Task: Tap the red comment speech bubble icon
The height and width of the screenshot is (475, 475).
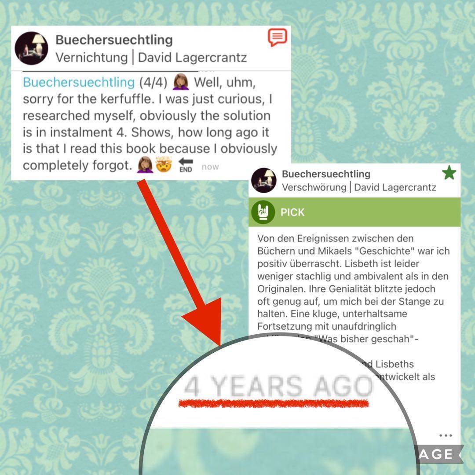Action: 277,37
